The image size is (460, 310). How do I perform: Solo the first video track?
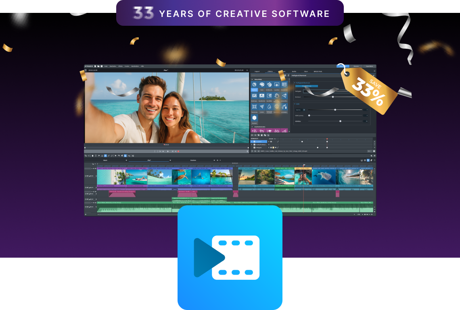tap(85, 176)
